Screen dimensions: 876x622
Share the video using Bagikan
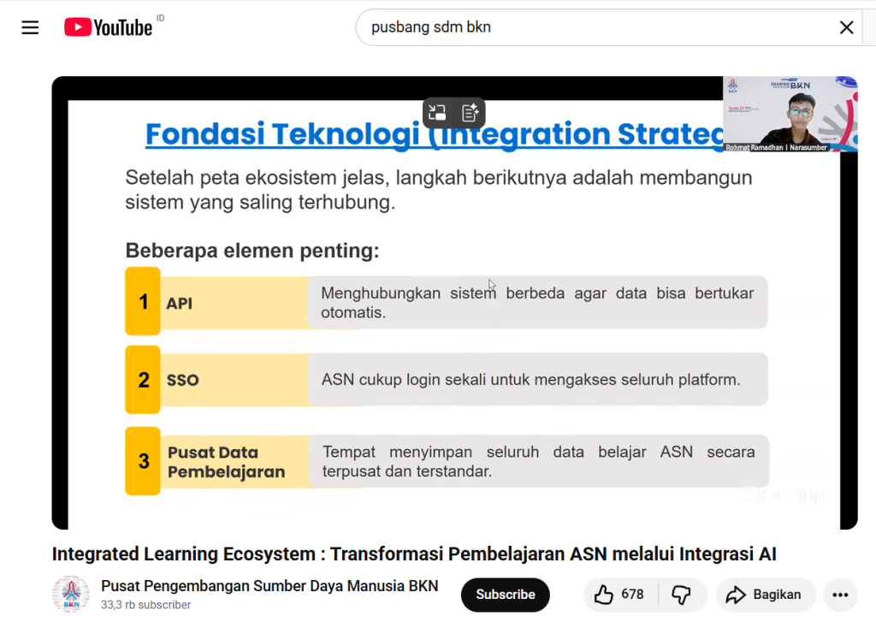764,595
